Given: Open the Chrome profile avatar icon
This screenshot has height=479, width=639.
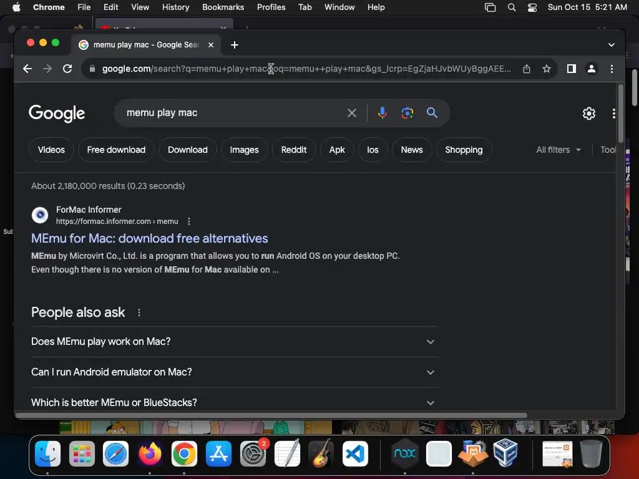Looking at the screenshot, I should click(x=592, y=69).
